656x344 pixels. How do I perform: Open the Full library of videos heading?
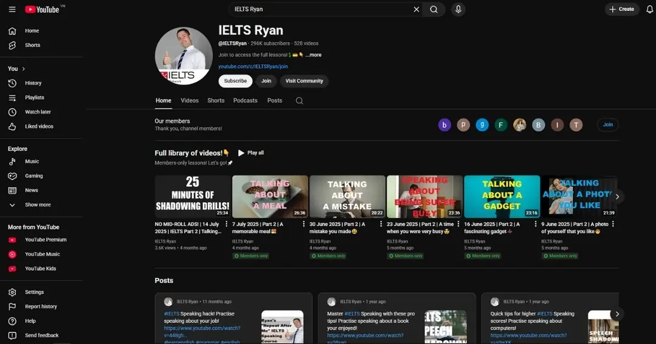coord(191,153)
